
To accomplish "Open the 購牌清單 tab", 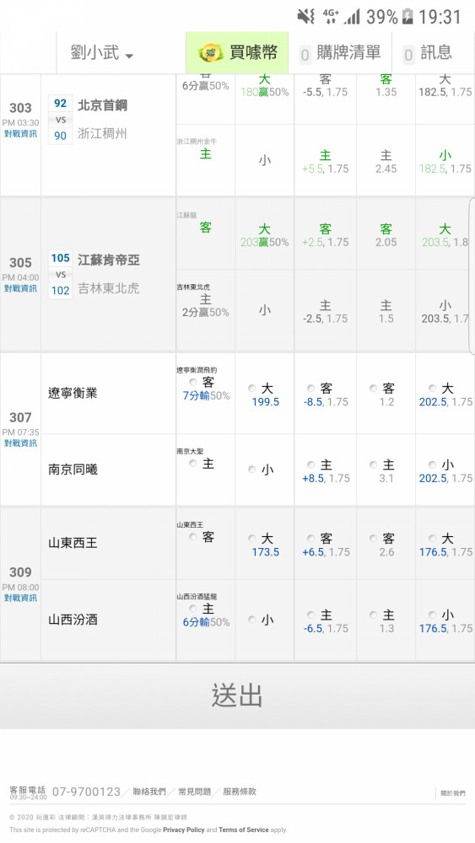I will (x=340, y=52).
